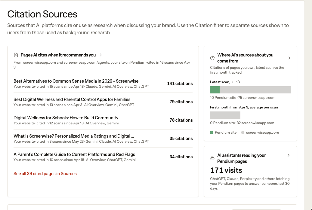
Task: Click the Pages AI cites when it recommends you heading
Action: coord(58,55)
